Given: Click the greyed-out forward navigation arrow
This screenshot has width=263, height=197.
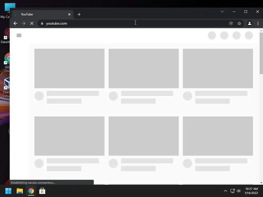Looking at the screenshot, I should point(24,23).
